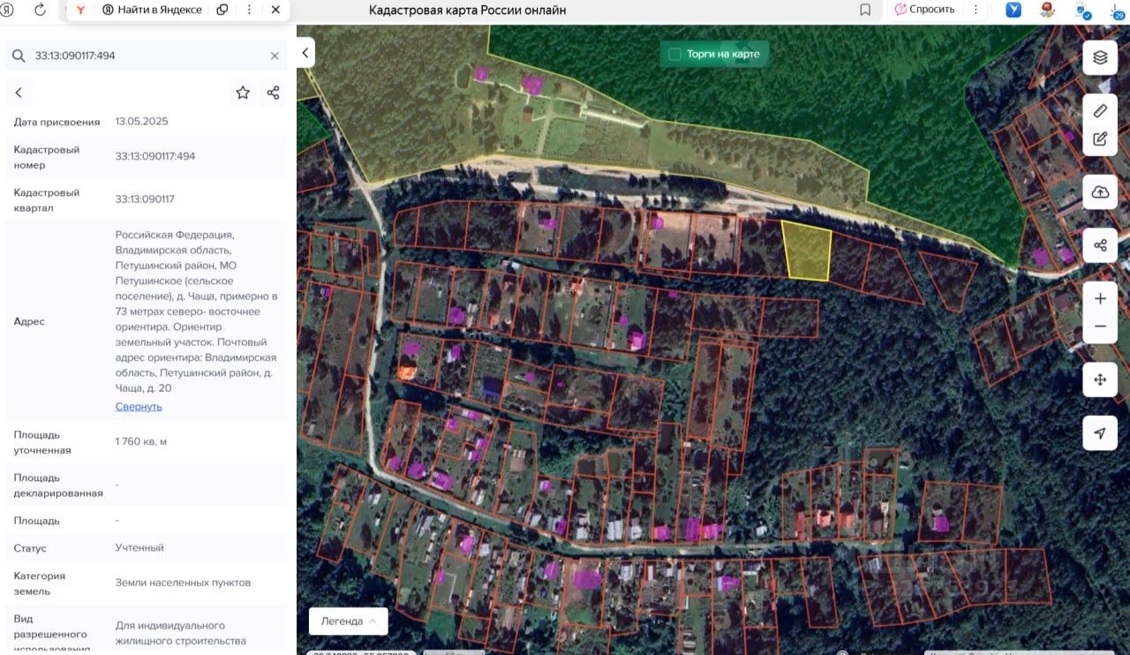
Task: Open the red avatar extension icon
Action: coord(1048,10)
